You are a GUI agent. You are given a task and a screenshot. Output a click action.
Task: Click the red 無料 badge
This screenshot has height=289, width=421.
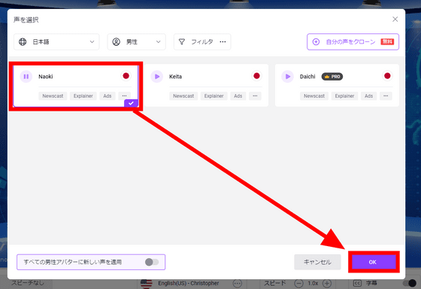pos(387,41)
